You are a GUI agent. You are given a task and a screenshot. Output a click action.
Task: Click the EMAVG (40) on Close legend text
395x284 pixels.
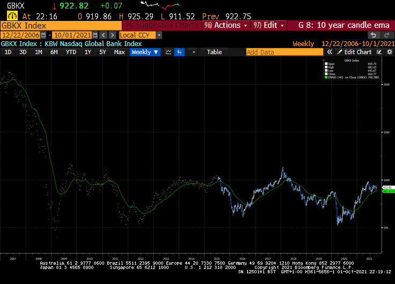tap(347, 78)
